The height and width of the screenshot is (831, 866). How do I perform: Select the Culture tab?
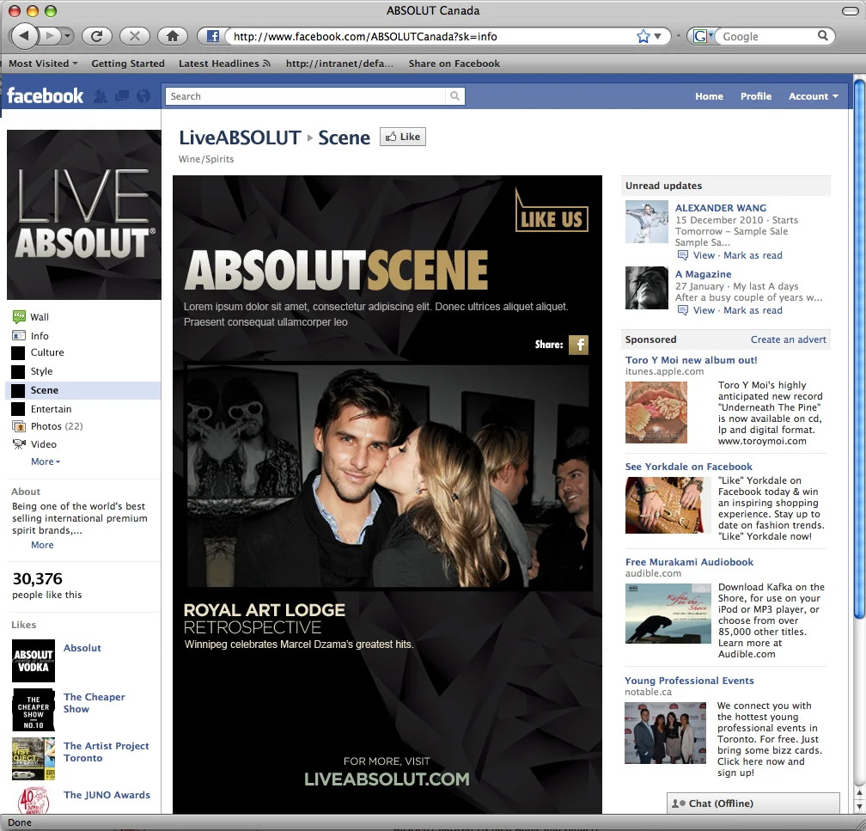47,352
